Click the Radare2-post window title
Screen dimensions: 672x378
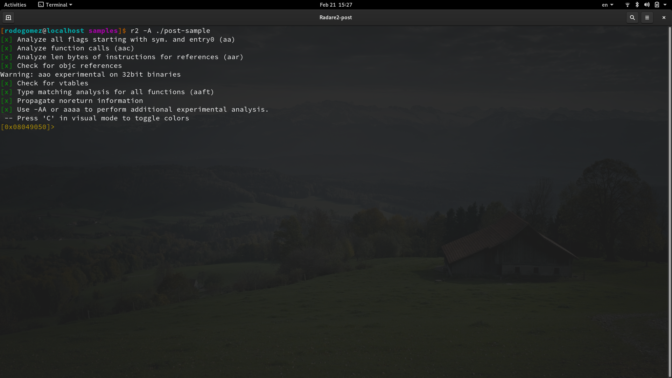[335, 17]
